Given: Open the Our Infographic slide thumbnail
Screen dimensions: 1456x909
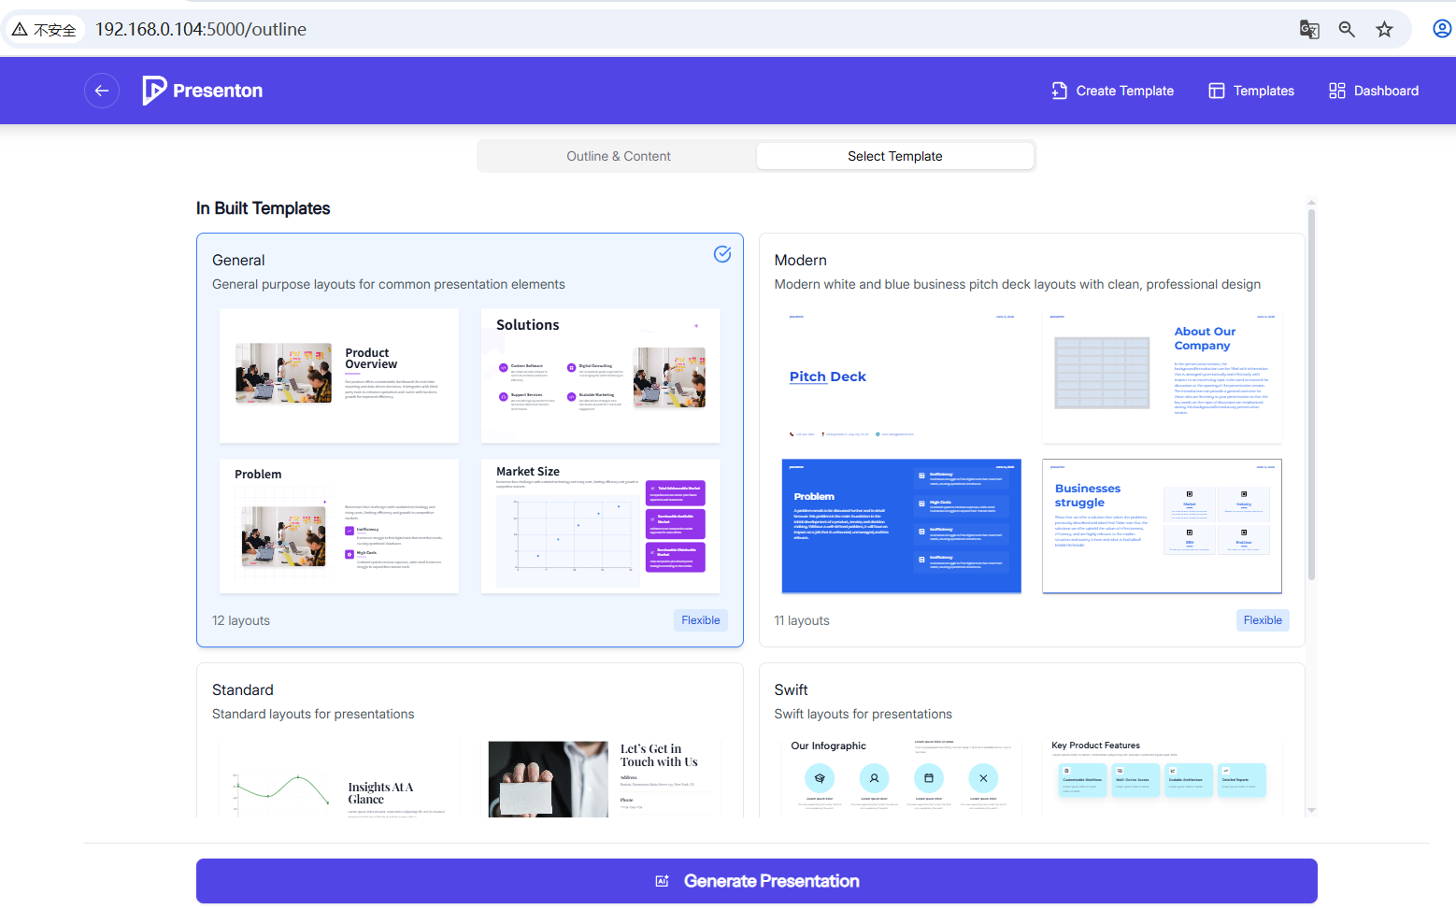Looking at the screenshot, I should (902, 779).
